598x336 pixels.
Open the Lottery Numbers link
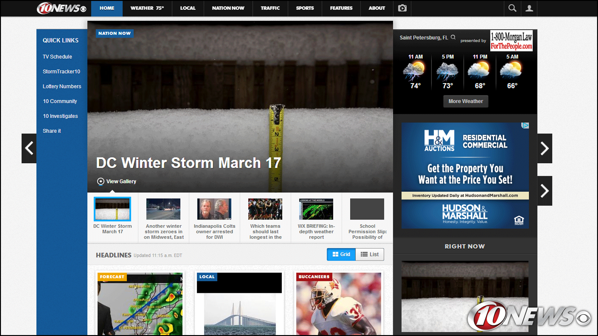click(x=62, y=86)
